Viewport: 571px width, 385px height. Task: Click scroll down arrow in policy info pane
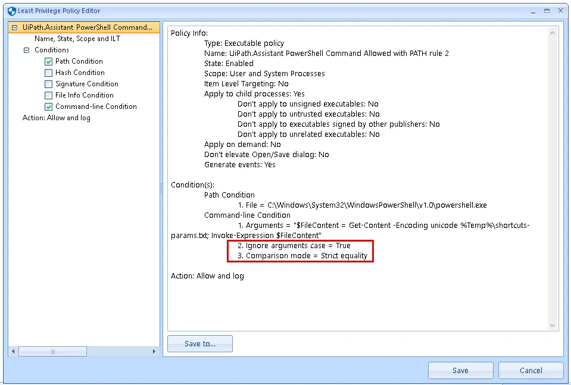[x=553, y=325]
